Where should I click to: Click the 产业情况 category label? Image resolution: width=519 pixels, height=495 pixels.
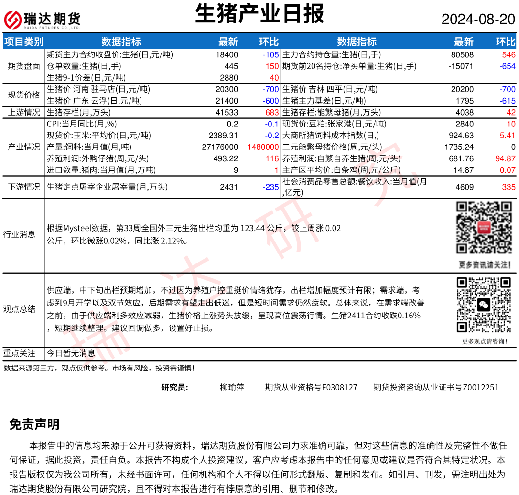tap(24, 147)
